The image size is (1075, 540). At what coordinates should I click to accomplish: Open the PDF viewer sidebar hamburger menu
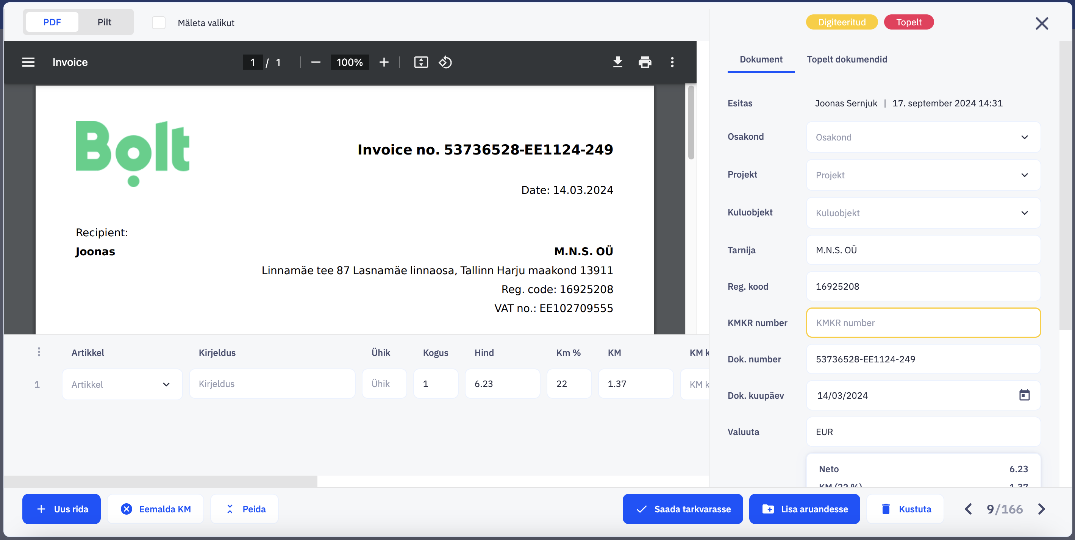(28, 62)
